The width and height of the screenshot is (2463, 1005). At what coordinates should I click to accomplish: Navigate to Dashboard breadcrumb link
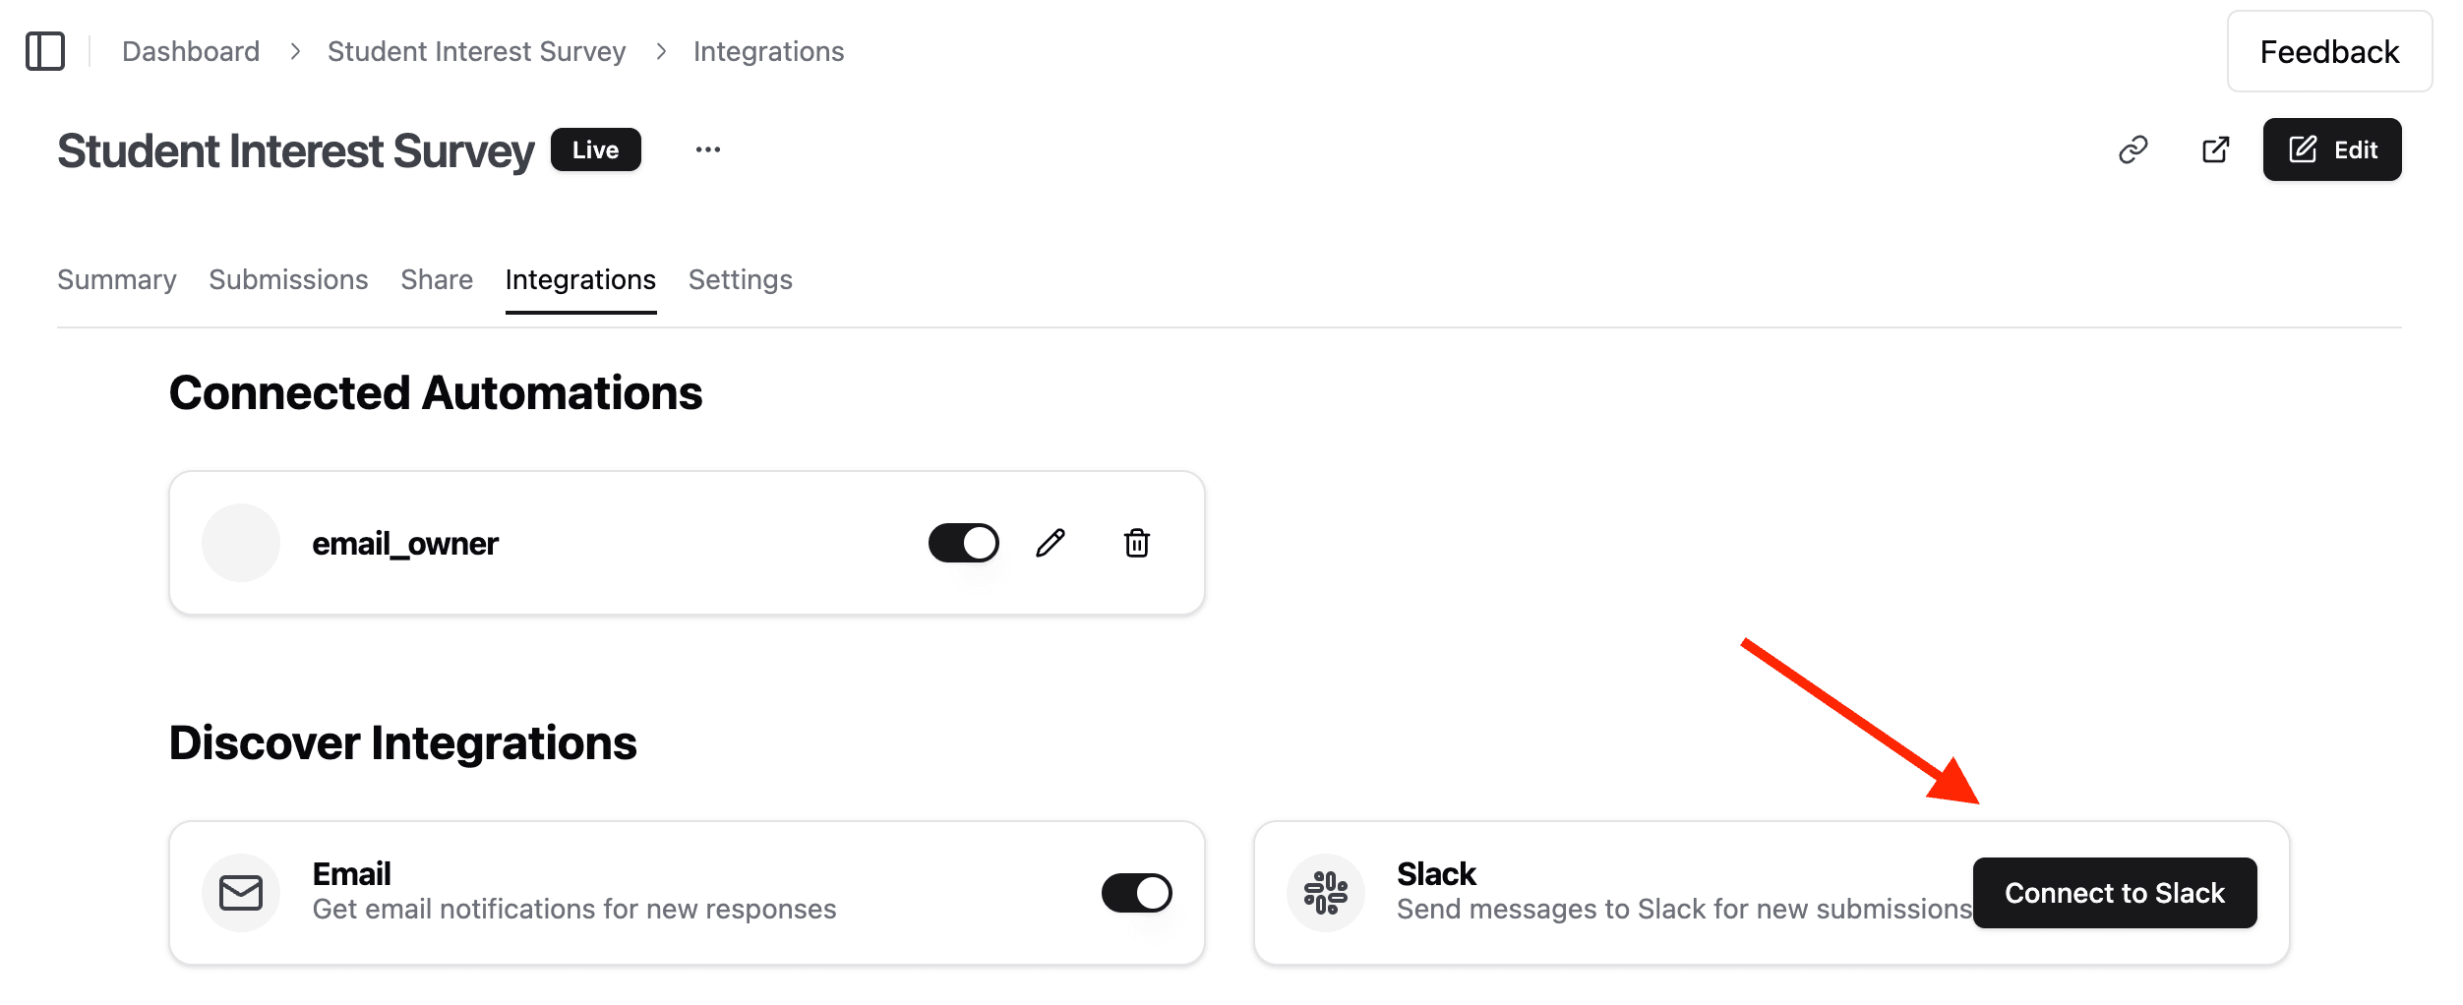(191, 51)
